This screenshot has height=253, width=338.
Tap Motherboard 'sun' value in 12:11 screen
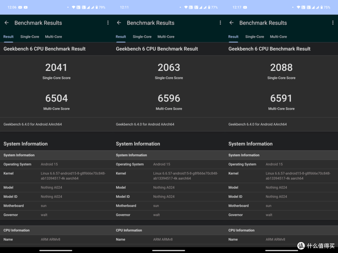156,206
